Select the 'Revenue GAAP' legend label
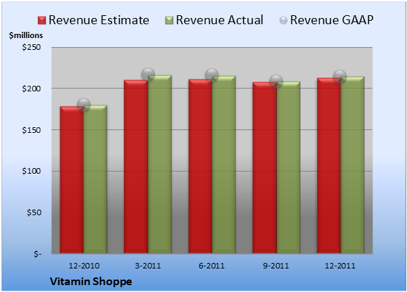This screenshot has width=407, height=292. click(x=332, y=20)
